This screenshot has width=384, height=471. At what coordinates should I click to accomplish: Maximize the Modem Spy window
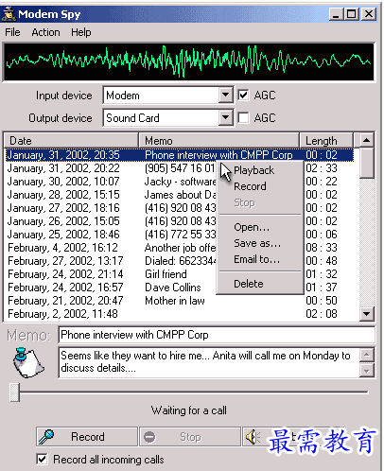[x=351, y=14]
